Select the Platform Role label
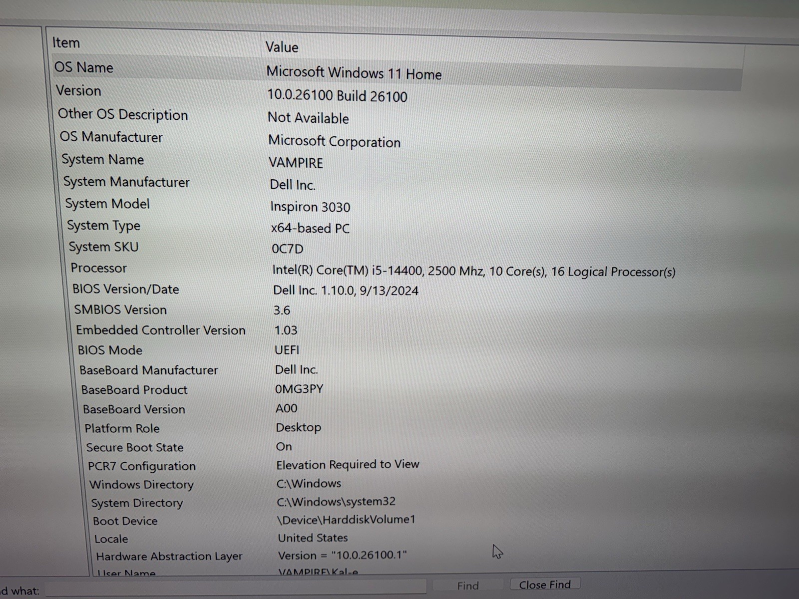The height and width of the screenshot is (599, 799). [122, 428]
